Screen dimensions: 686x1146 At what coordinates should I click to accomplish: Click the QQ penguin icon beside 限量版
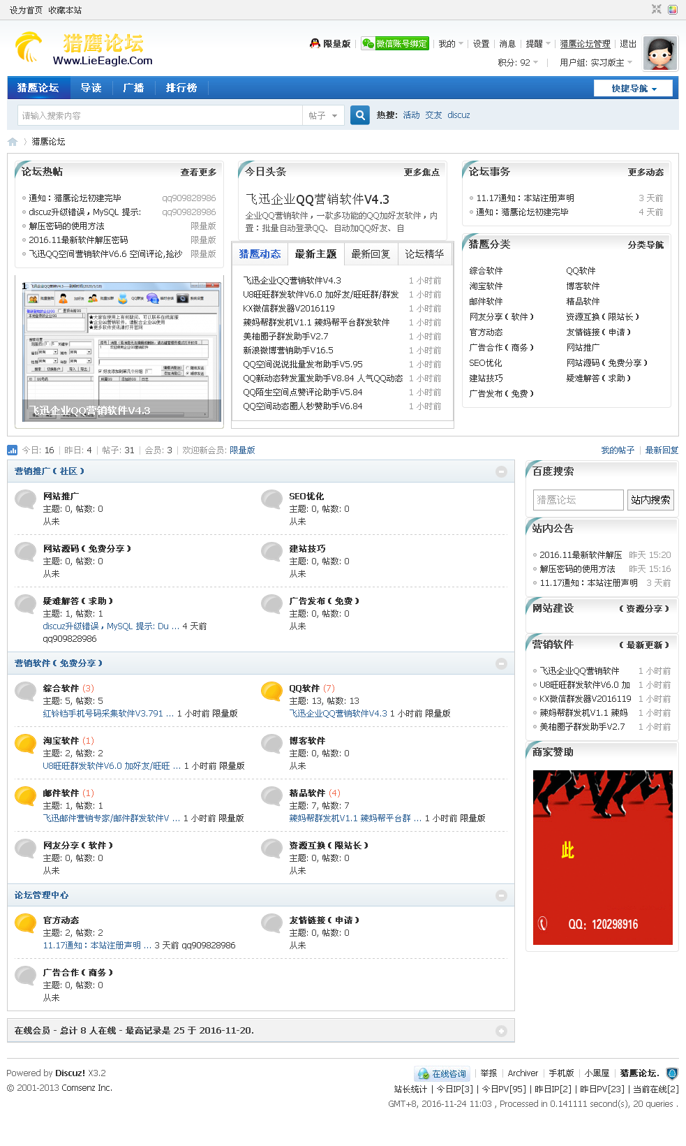click(315, 43)
